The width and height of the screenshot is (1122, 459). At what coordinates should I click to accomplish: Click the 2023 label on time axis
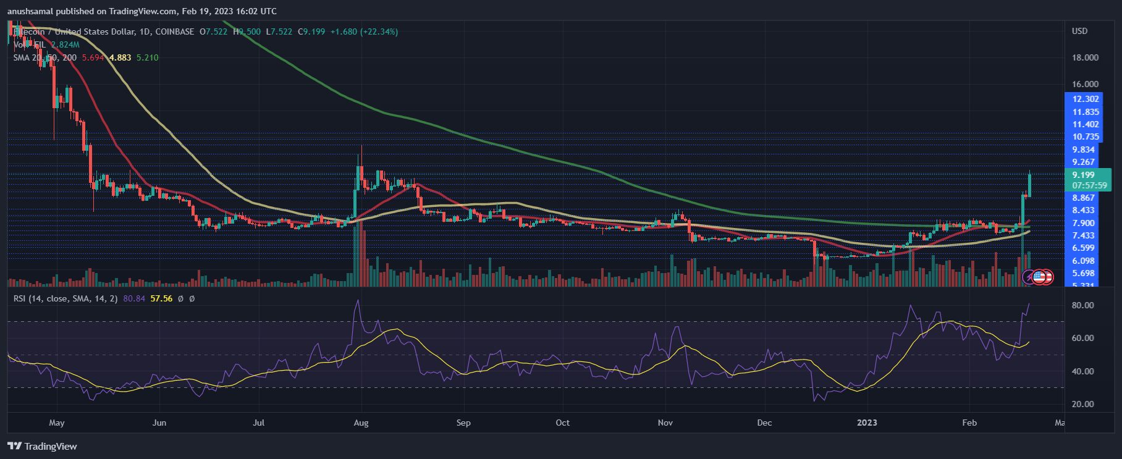(867, 423)
